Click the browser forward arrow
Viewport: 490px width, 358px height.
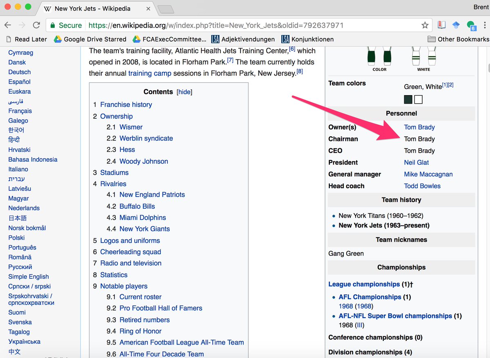pyautogui.click(x=22, y=25)
